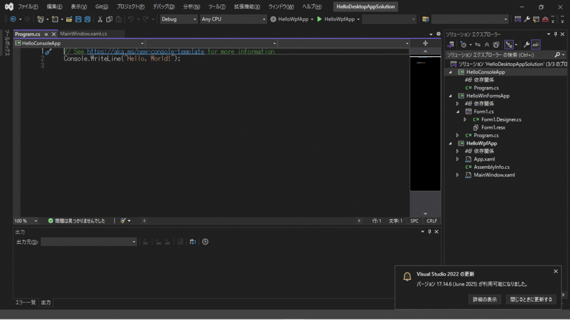Click the code minimap scrollbar in editor
The height and width of the screenshot is (320, 570).
coord(425,122)
